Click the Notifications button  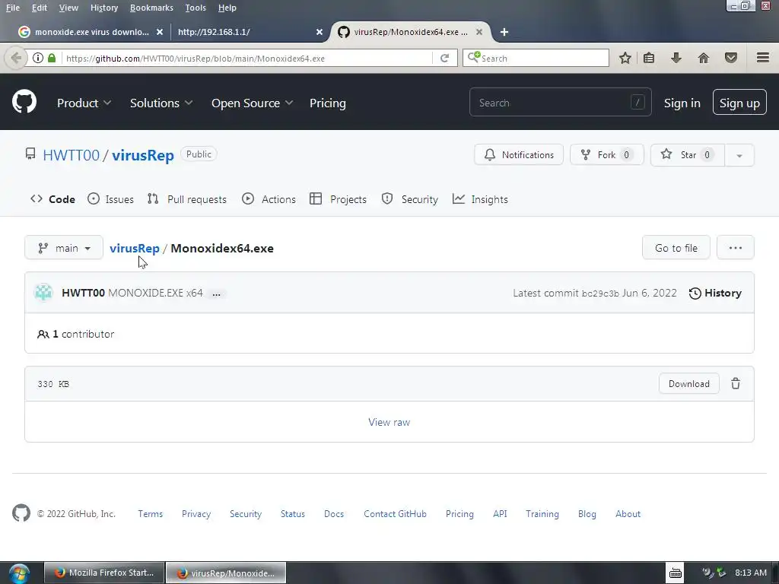point(519,155)
